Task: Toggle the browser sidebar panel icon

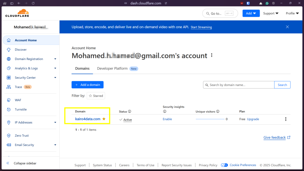Action: point(12,3)
